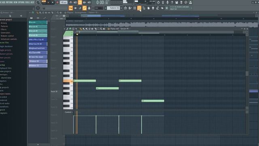Image resolution: width=259 pixels, height=146 pixels.
Task: Select the Pattern 11 item in the picker
Action: pyautogui.click(x=38, y=66)
